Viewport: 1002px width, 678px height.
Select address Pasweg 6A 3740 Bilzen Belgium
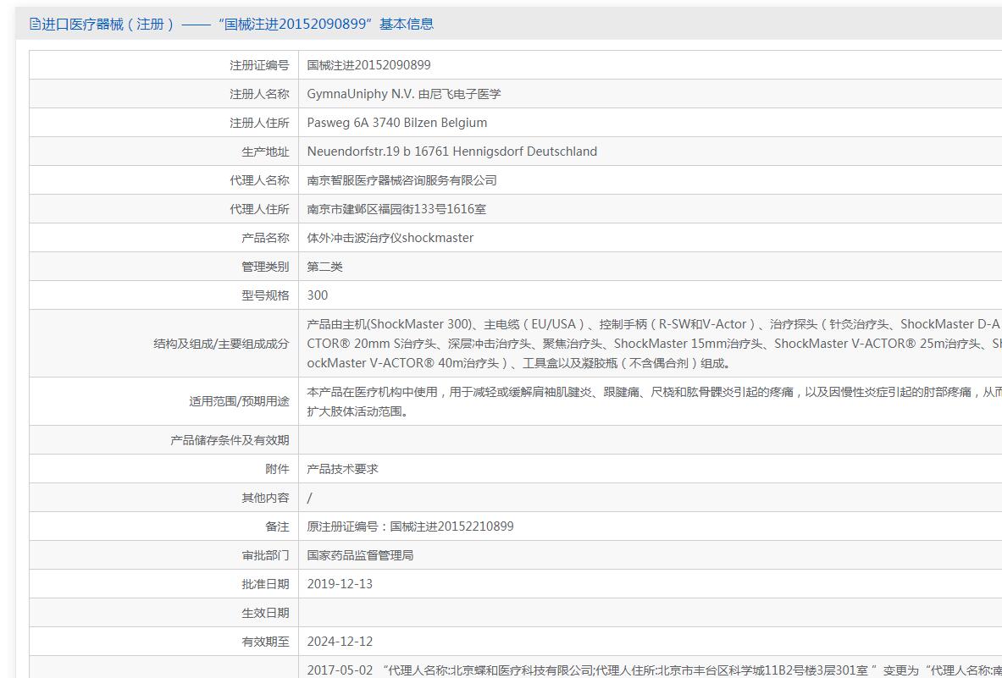coord(397,123)
